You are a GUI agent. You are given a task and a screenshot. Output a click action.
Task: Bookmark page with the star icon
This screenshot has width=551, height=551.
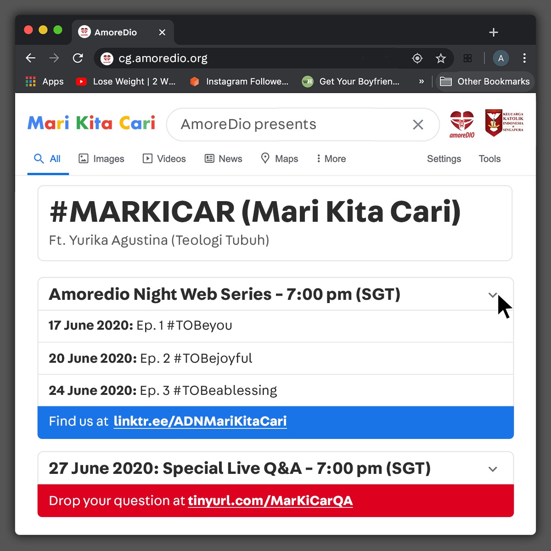[x=441, y=58]
